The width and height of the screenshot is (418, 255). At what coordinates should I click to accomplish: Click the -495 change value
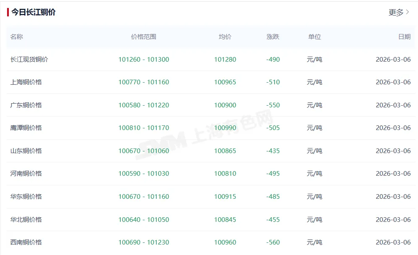tap(273, 173)
